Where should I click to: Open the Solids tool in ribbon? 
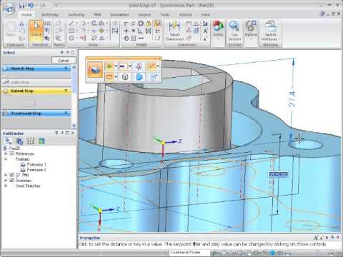point(218,30)
